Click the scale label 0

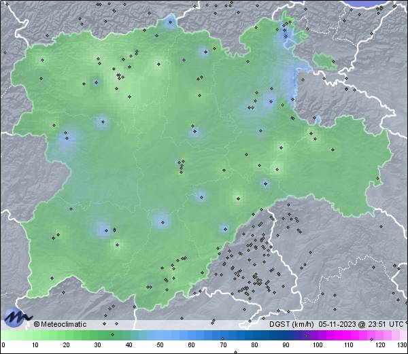(x=3, y=345)
